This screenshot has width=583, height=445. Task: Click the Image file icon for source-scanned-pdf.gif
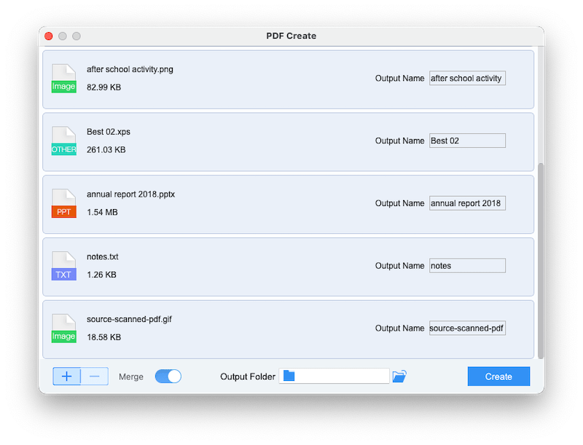point(64,328)
